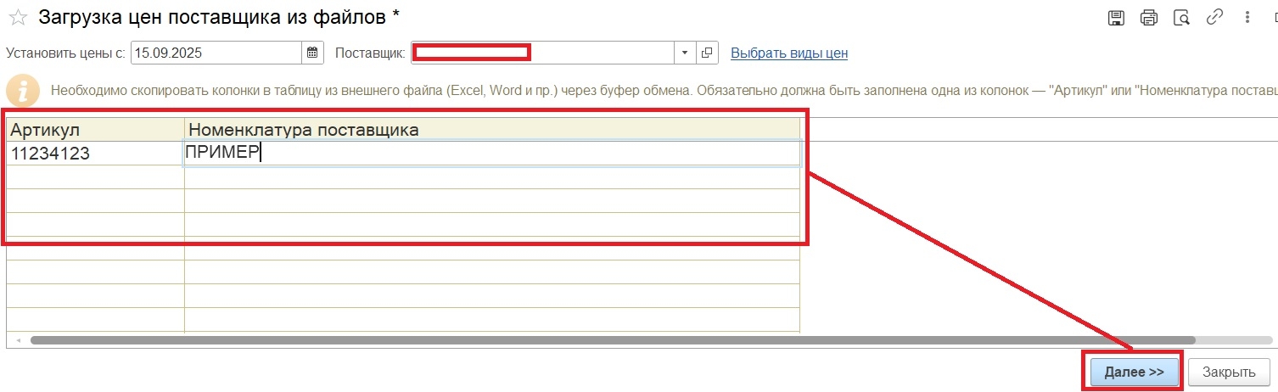This screenshot has width=1278, height=392.
Task: Click the Далее >> button
Action: (x=1134, y=372)
